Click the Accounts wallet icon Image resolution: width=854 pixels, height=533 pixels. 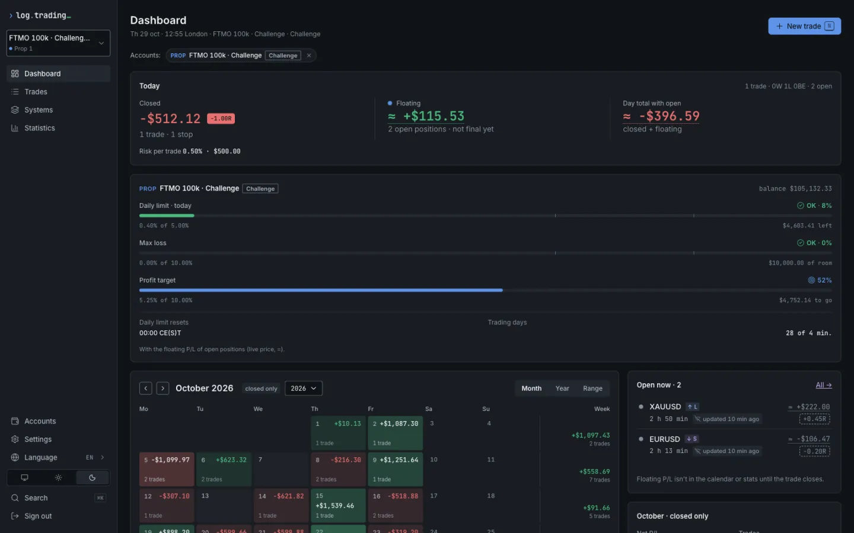(x=15, y=421)
